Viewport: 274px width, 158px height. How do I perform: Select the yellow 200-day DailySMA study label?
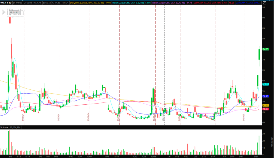click(x=87, y=3)
